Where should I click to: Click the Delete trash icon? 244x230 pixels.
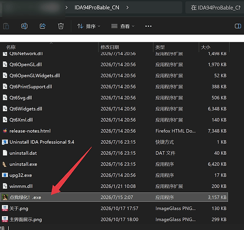click(61, 26)
